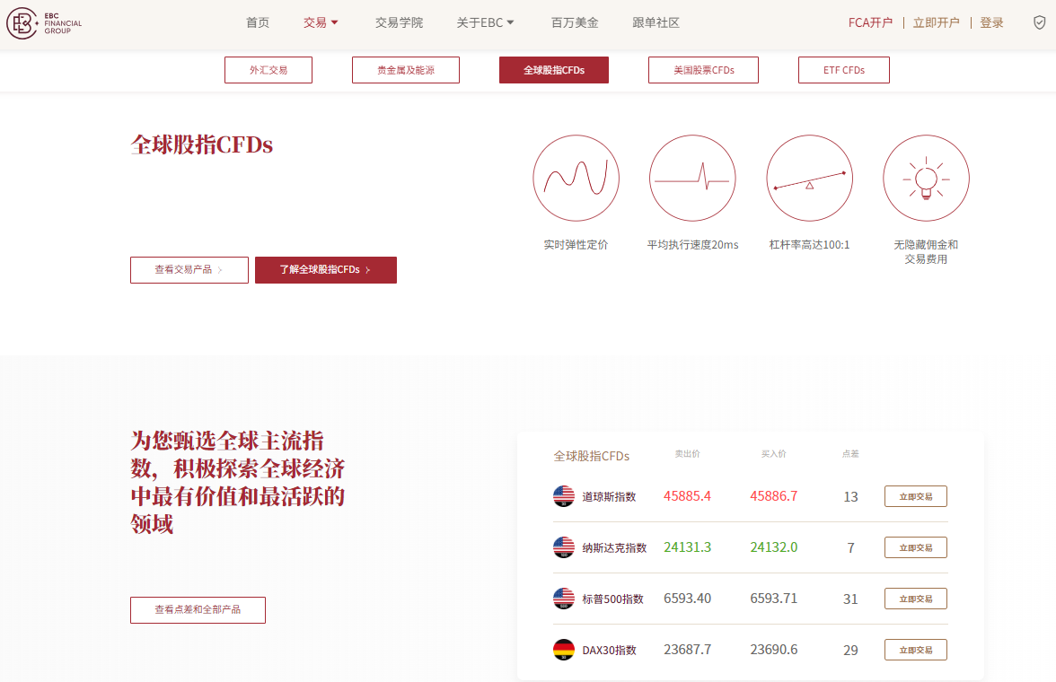Click the 无隐藏佣金和交易费用 label
This screenshot has height=682, width=1056.
tap(926, 252)
